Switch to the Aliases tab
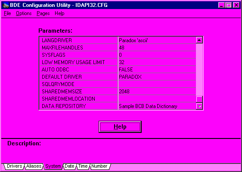Image resolution: width=242 pixels, height=172 pixels. pos(34,166)
